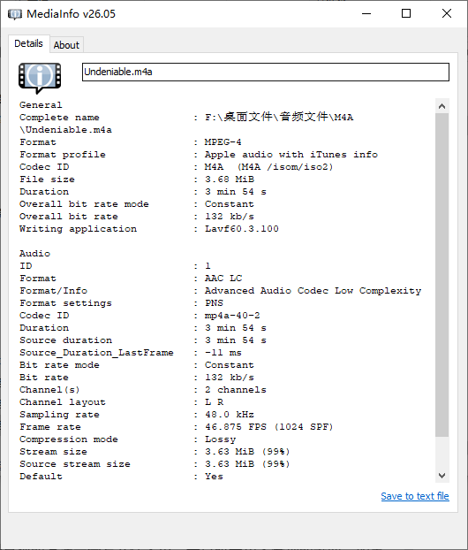This screenshot has height=550, width=468.
Task: Click the Lavf60.3.100 writing application value
Action: [x=242, y=229]
